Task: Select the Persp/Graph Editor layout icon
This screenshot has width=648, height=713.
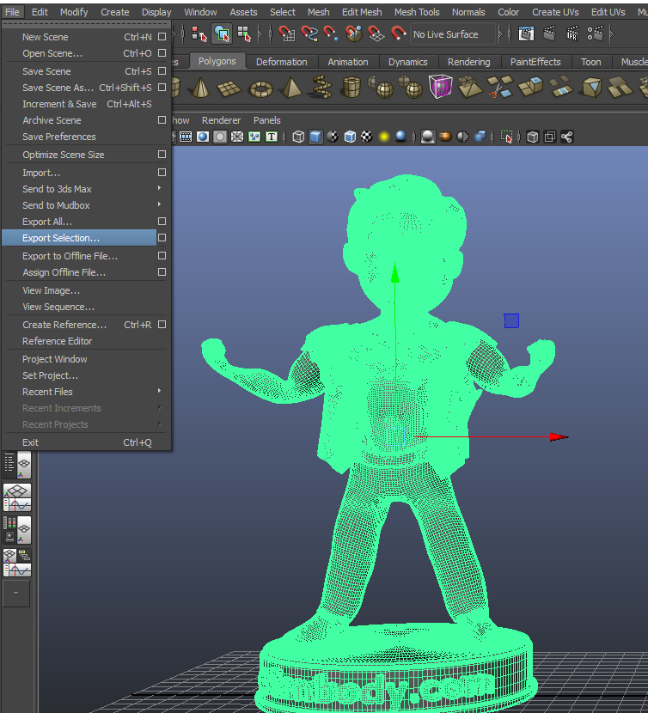Action: pos(17,497)
